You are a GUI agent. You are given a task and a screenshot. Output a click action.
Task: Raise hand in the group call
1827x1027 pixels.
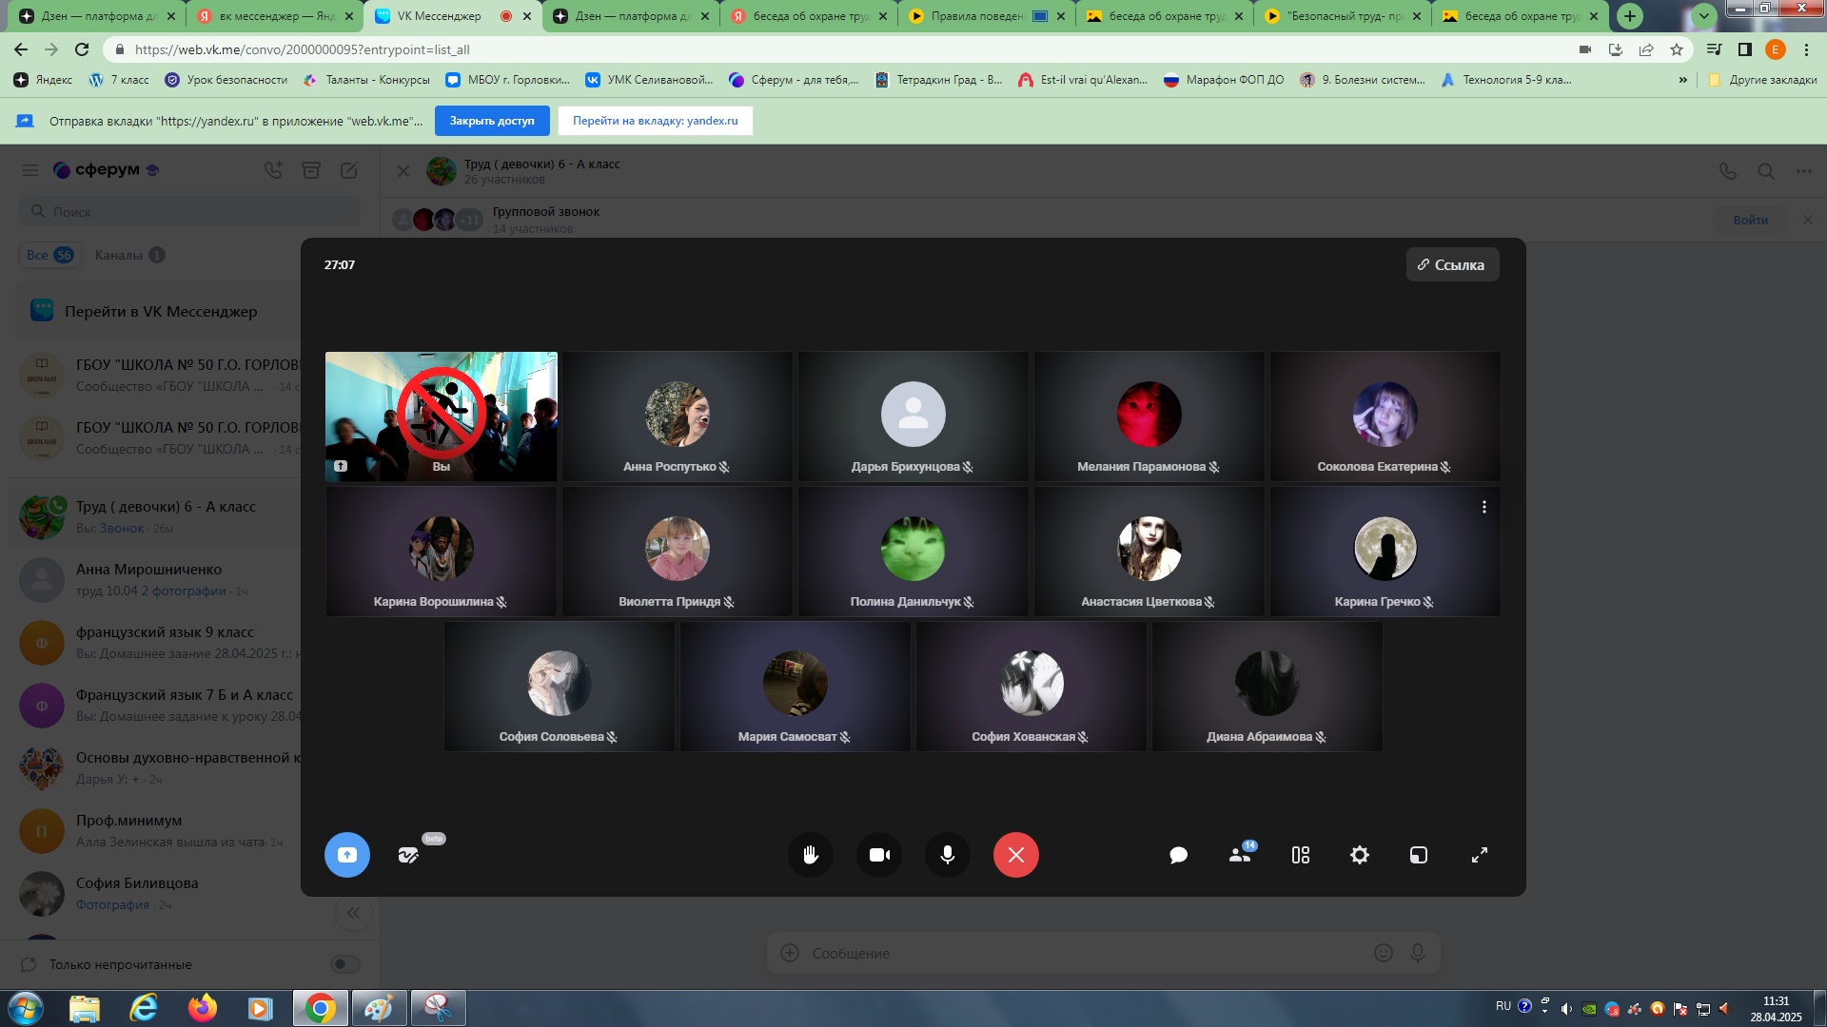(x=811, y=855)
